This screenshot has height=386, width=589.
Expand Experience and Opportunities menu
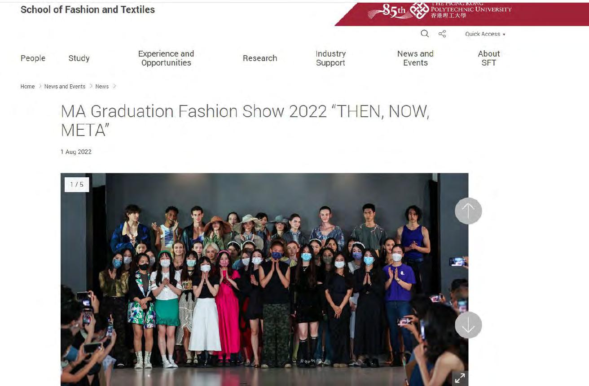coord(166,58)
